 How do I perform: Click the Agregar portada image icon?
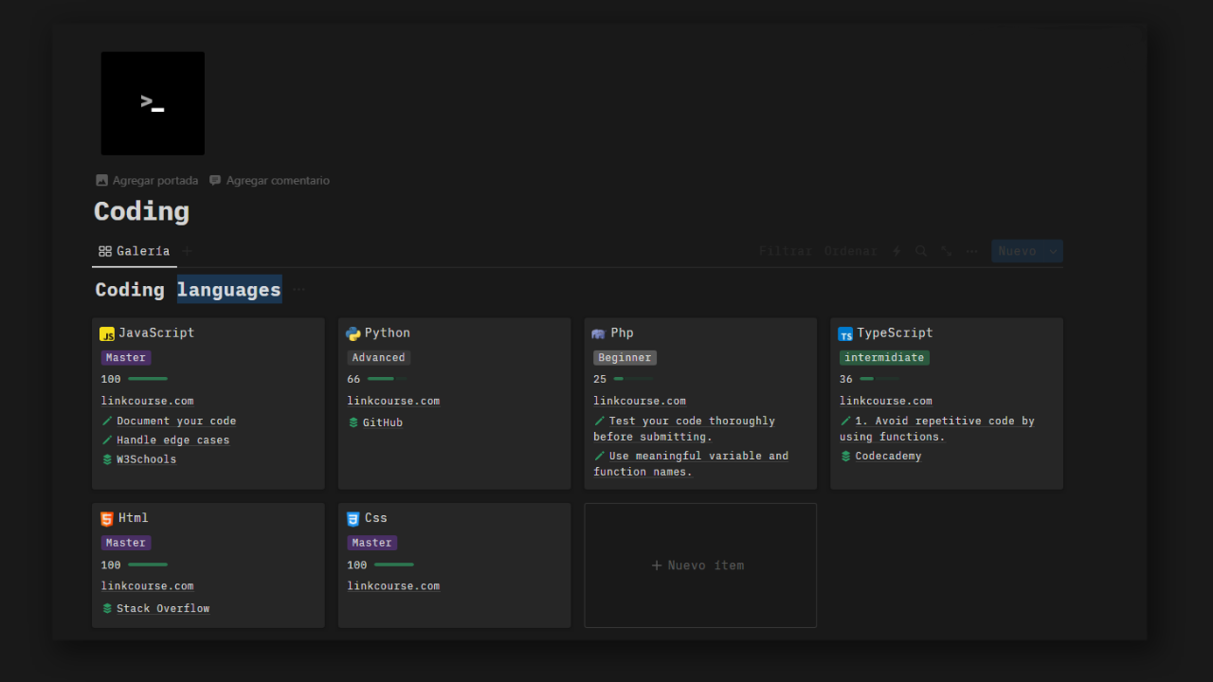[102, 180]
